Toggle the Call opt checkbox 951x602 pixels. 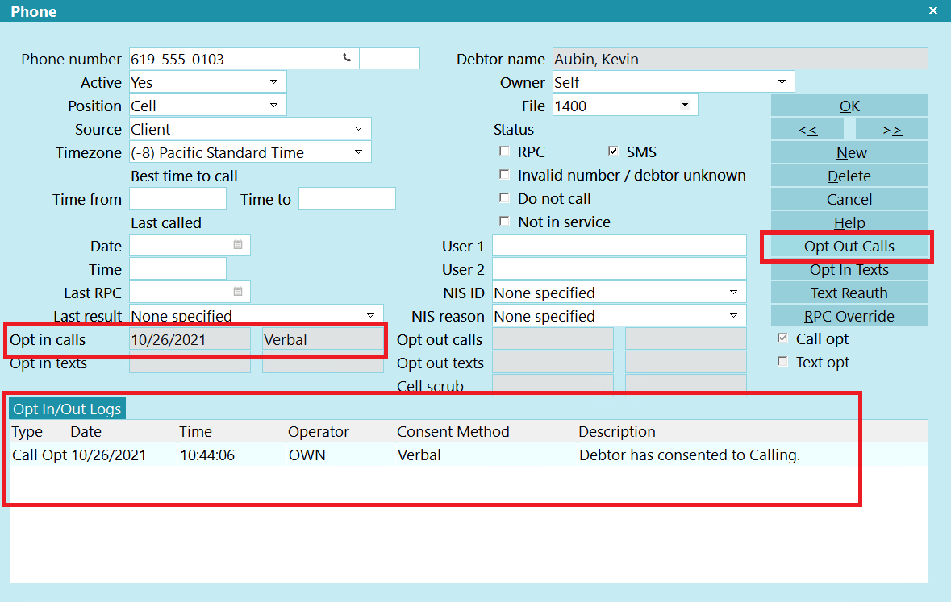pos(782,338)
